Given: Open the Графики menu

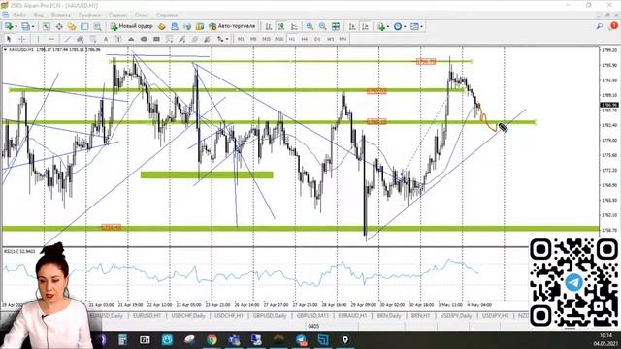Looking at the screenshot, I should click(89, 16).
